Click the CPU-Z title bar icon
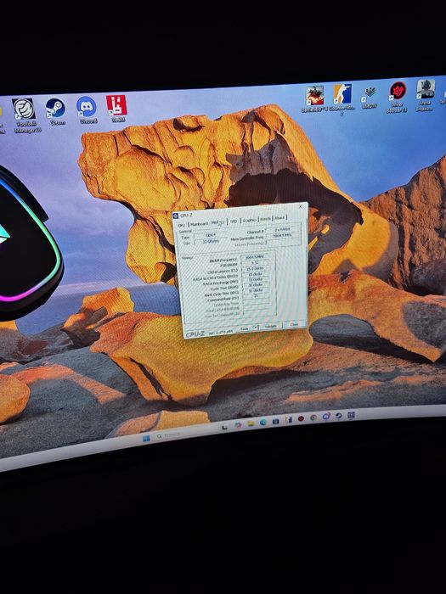Viewport: 446px width, 594px height. pyautogui.click(x=175, y=216)
